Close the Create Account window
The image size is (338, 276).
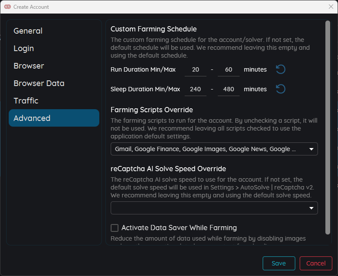pos(331,7)
